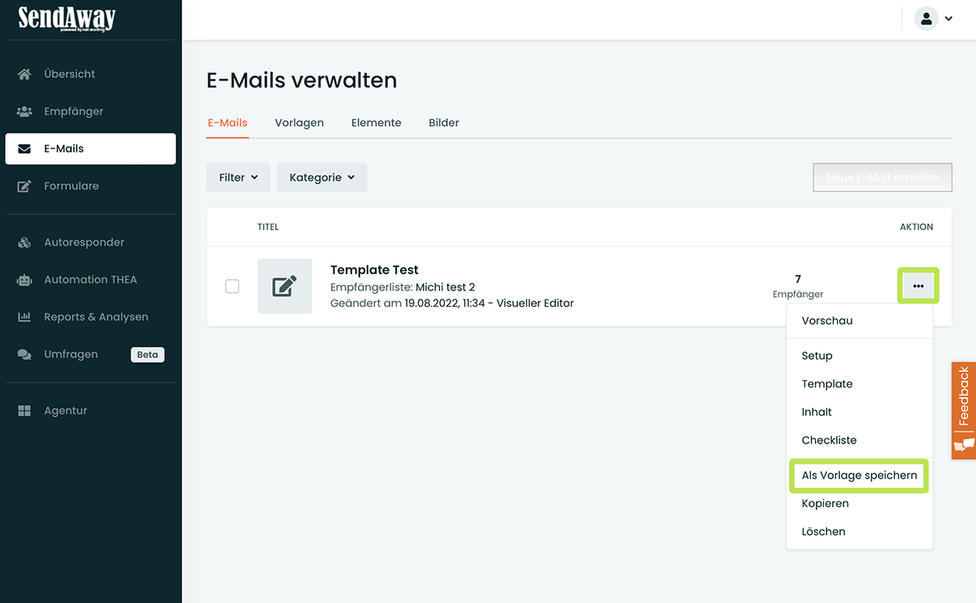Open Formulare via its edit icon
The image size is (976, 603).
click(x=24, y=186)
